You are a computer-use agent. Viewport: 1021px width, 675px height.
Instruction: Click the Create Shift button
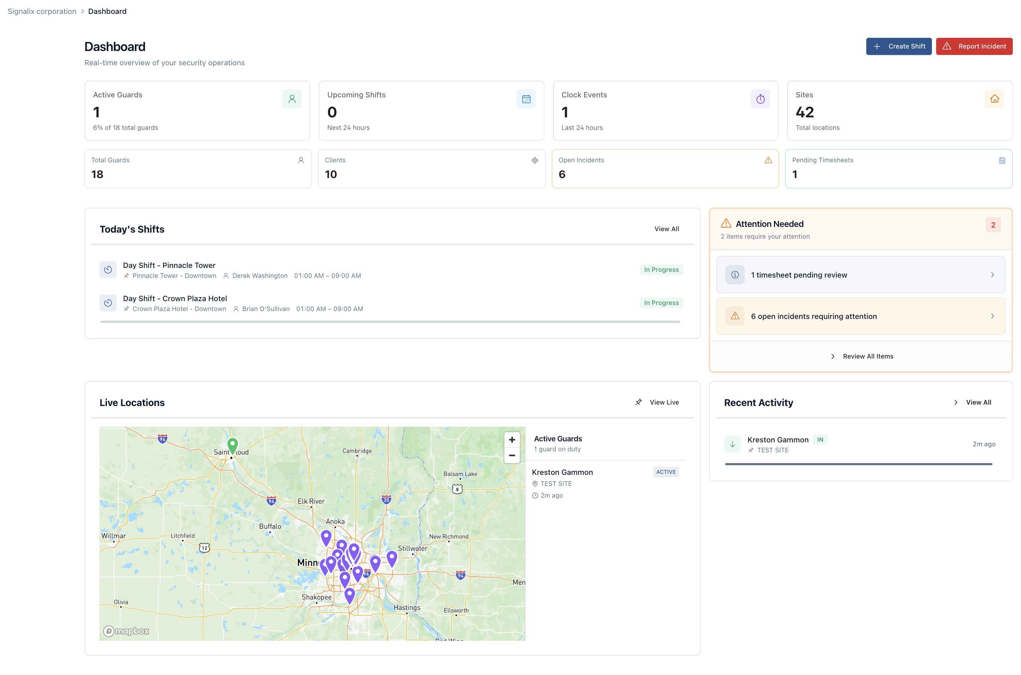(898, 46)
